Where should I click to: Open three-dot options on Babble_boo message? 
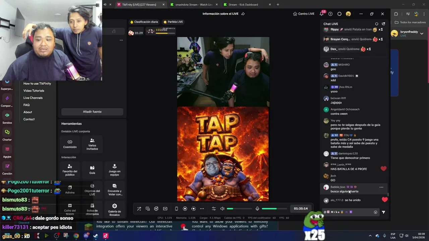coord(381,187)
